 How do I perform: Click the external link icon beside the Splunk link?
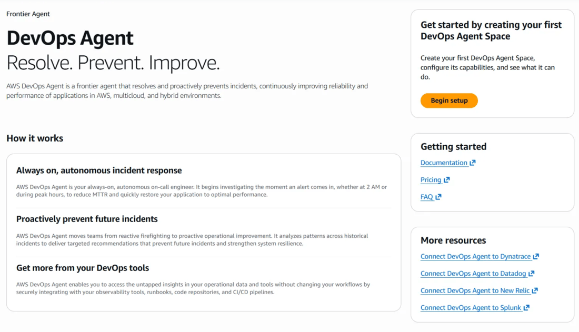pyautogui.click(x=527, y=307)
